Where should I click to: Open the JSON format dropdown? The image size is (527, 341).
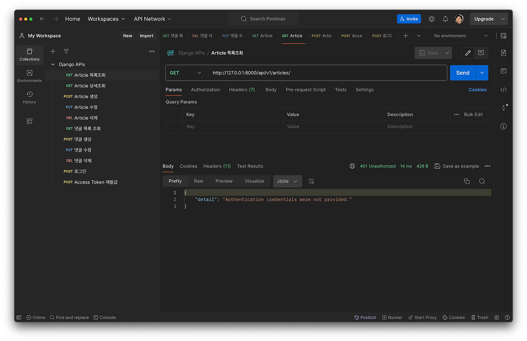287,181
